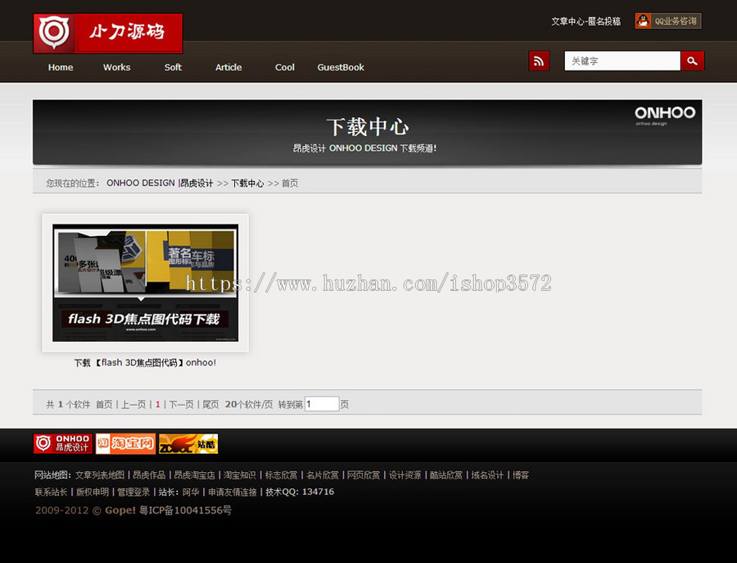This screenshot has width=737, height=563.
Task: Select the GuestBook menu item
Action: point(341,67)
